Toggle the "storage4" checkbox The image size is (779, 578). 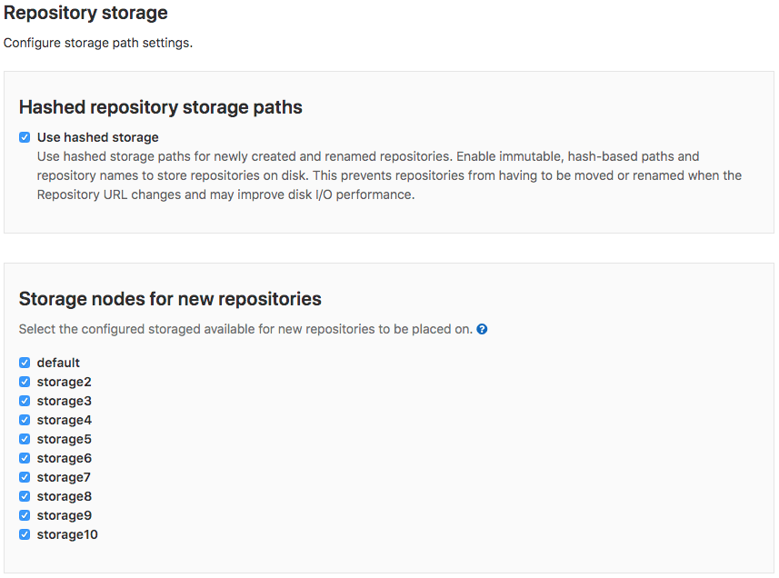click(25, 420)
